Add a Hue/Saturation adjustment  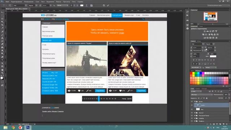click(203, 35)
